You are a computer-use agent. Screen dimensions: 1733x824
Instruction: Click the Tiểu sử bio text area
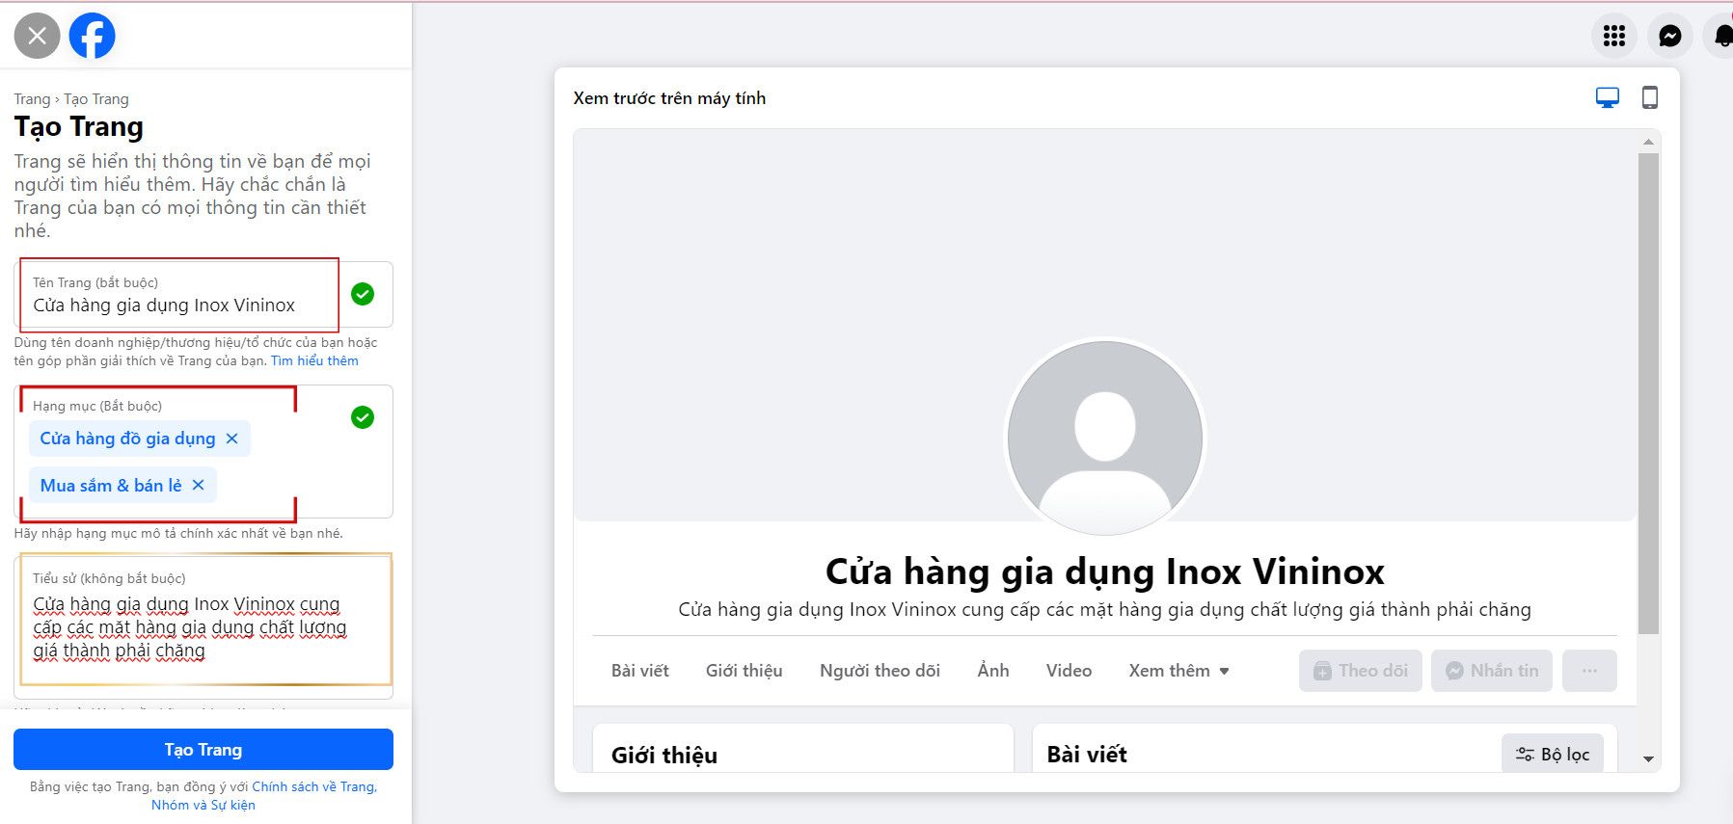(x=203, y=626)
